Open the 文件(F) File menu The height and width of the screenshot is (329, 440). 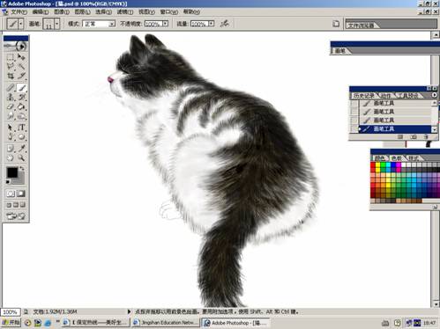click(19, 12)
